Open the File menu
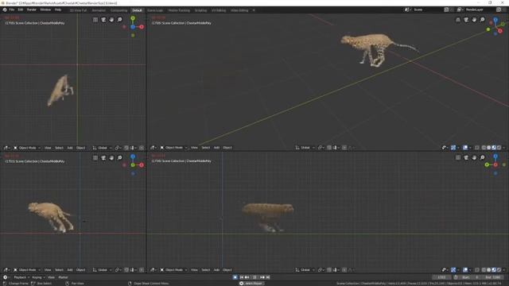Screen dimensions: 509x286 (12, 10)
